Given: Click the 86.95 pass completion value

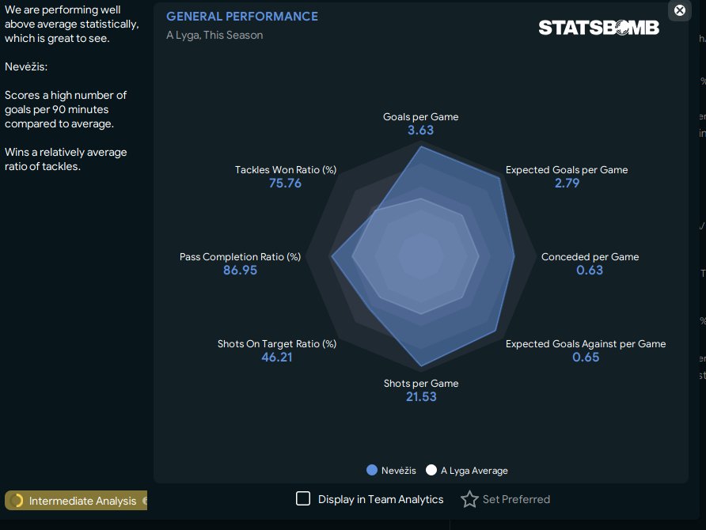Looking at the screenshot, I should point(241,271).
